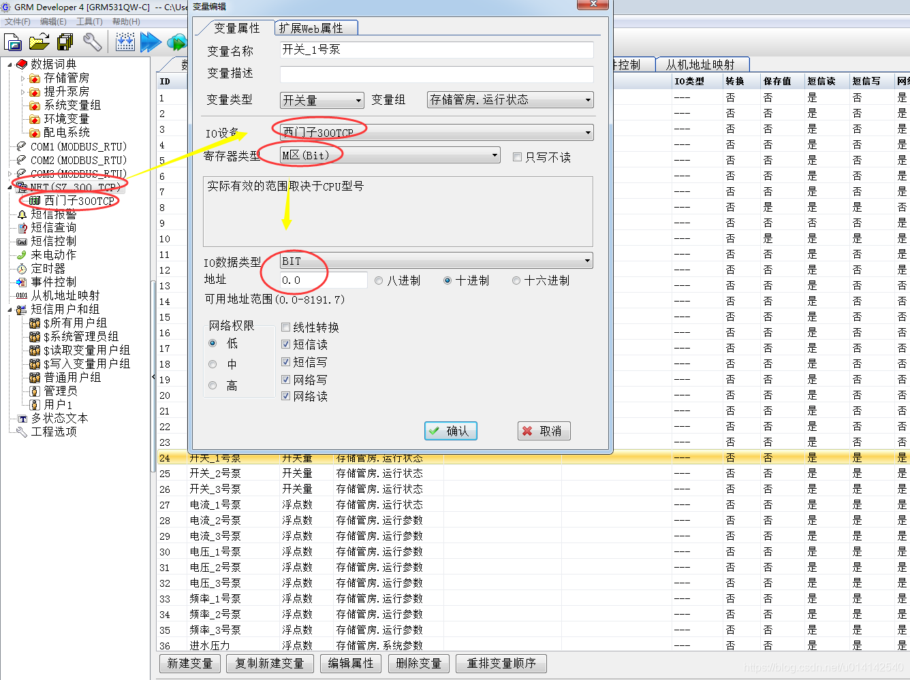Select the 十六进制 radio button
910x680 pixels.
pyautogui.click(x=516, y=280)
